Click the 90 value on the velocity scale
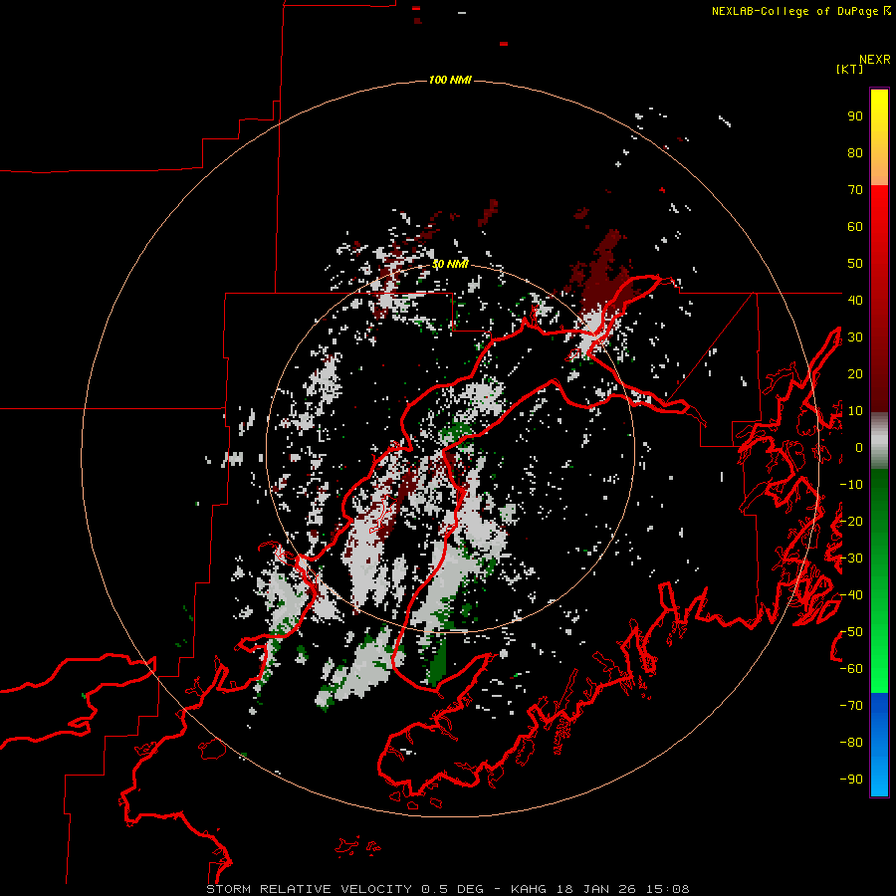Image resolution: width=896 pixels, height=896 pixels. (855, 116)
